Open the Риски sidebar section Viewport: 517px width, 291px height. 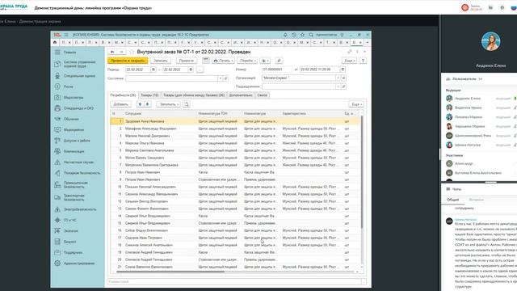click(x=69, y=86)
